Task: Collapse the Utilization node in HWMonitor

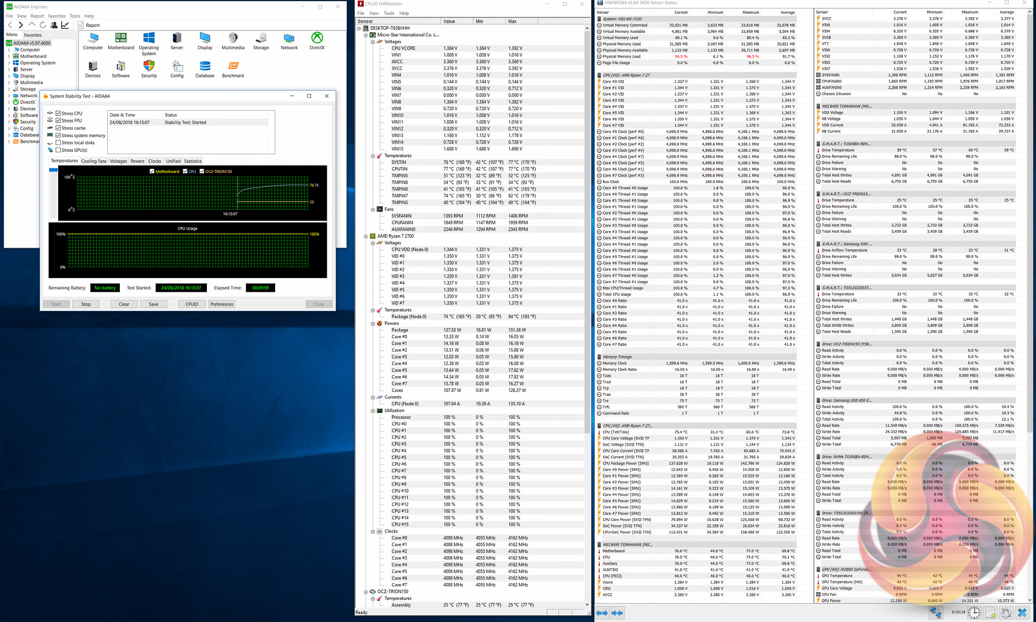Action: coord(373,411)
